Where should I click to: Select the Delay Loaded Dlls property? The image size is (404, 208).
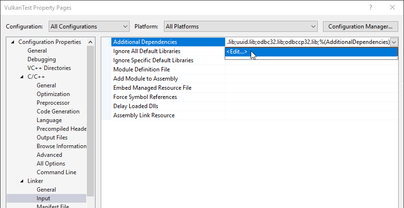(135, 106)
